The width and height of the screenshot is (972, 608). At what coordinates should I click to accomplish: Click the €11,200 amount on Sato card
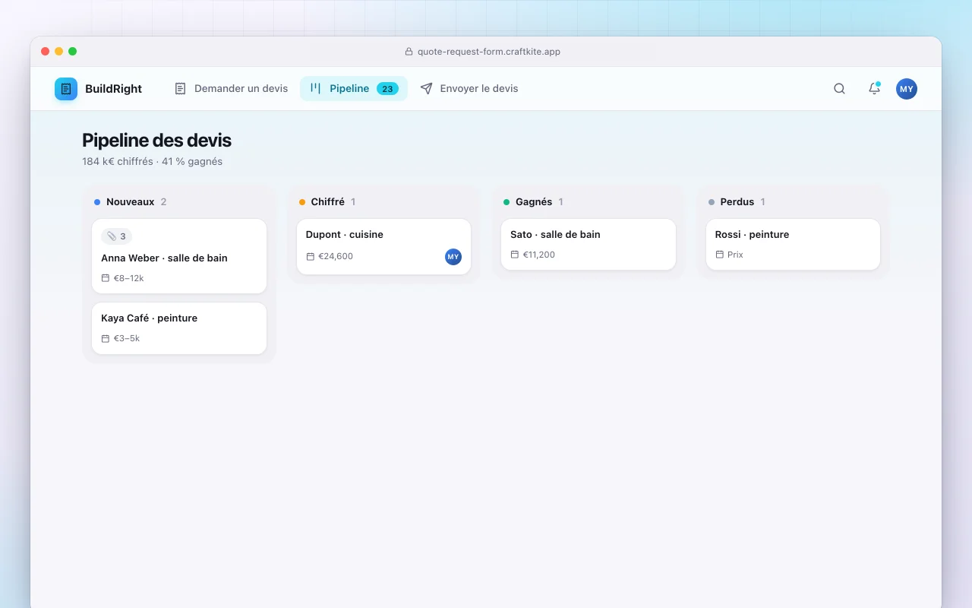[x=539, y=255]
